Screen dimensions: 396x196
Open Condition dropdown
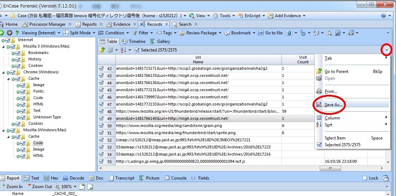114,33
